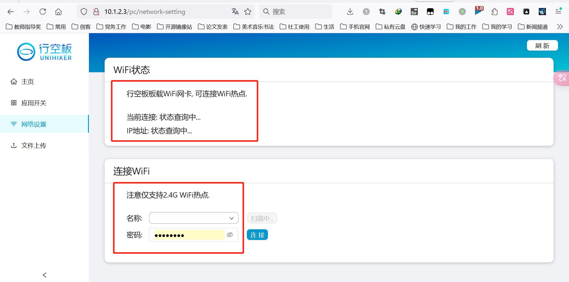
Task: Bookmark this page with the star icon
Action: pyautogui.click(x=248, y=12)
